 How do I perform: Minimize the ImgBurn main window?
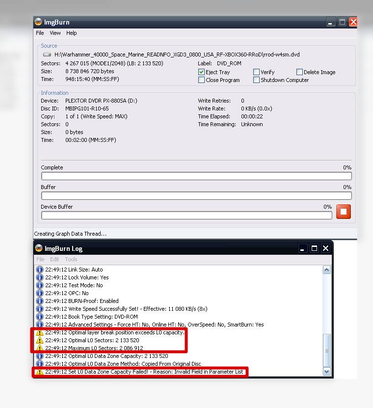coord(330,22)
